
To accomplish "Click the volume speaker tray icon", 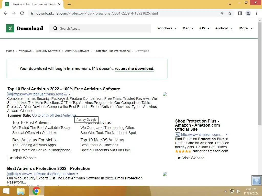I will click(x=238, y=191).
